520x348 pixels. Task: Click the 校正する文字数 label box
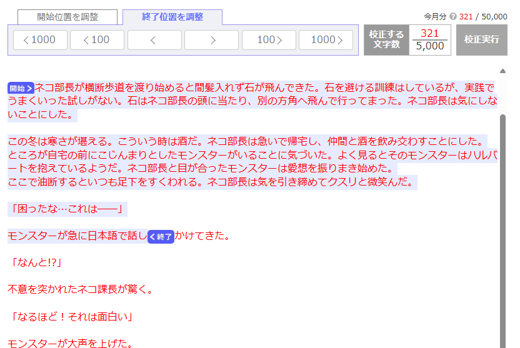point(386,40)
